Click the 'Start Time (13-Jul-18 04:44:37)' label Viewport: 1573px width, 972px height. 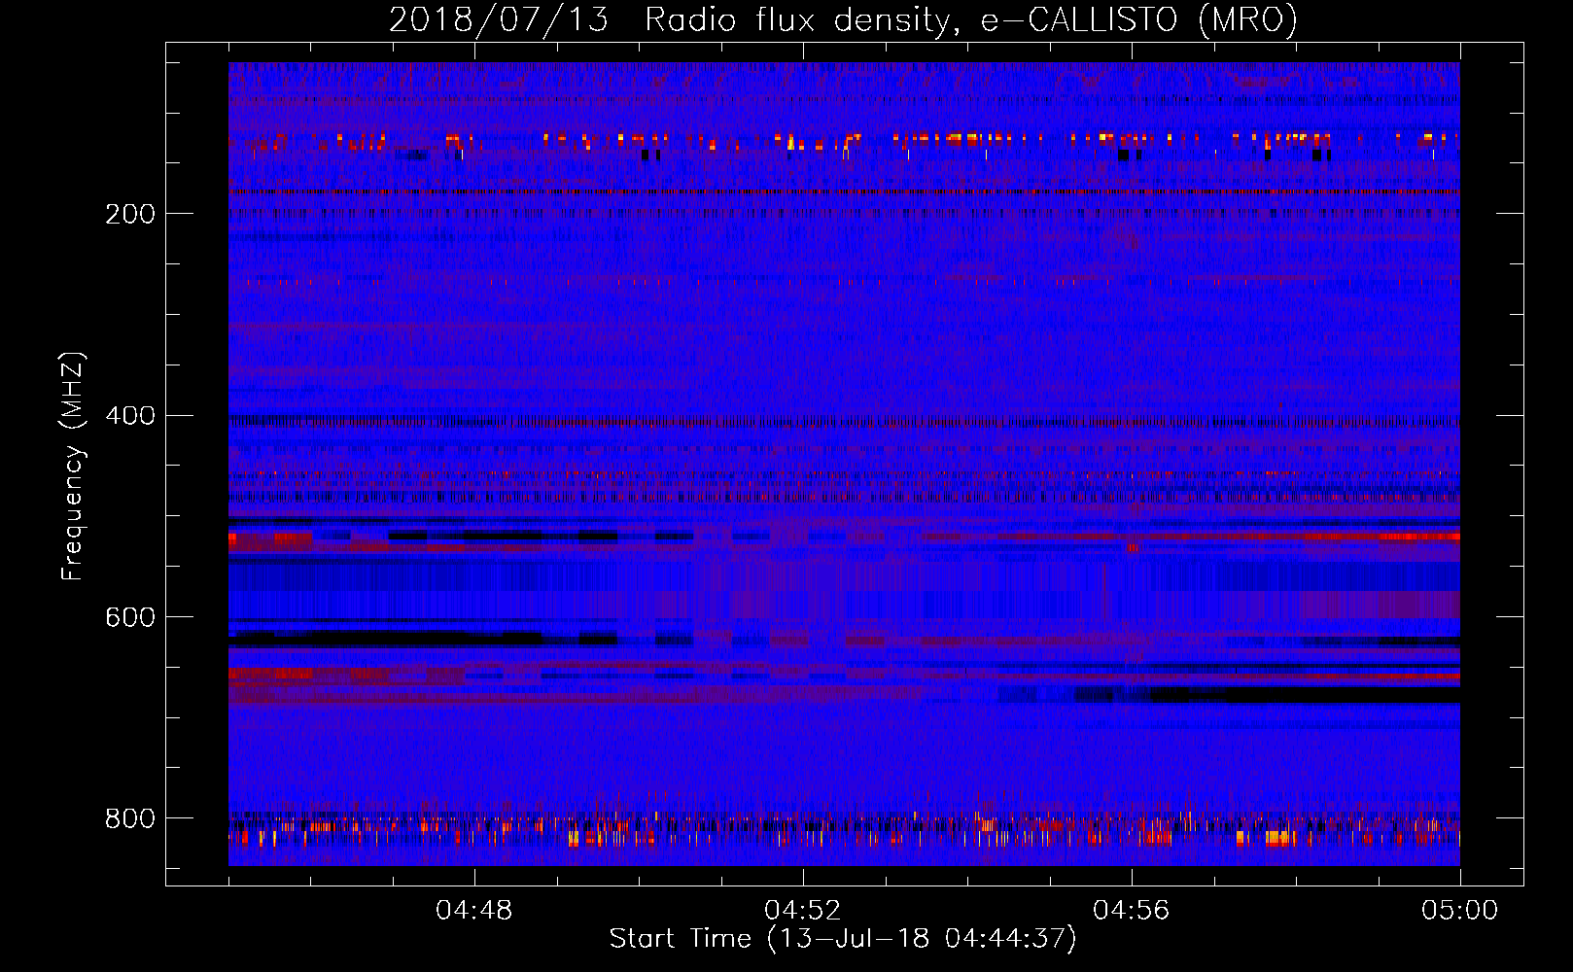coord(843,938)
